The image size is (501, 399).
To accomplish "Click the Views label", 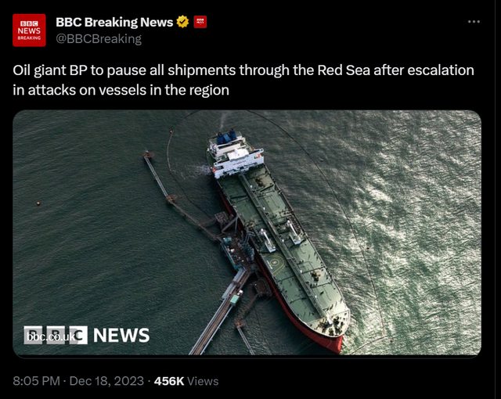I will click(203, 381).
